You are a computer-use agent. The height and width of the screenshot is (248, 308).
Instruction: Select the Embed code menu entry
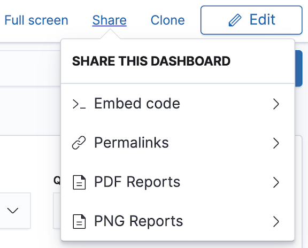178,104
